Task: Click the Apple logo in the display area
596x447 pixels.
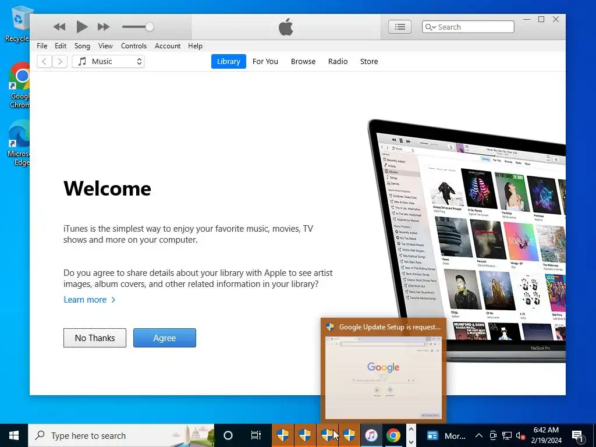Action: click(x=286, y=27)
